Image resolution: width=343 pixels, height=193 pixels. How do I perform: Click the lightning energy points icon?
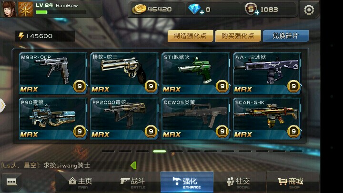[x=21, y=36]
